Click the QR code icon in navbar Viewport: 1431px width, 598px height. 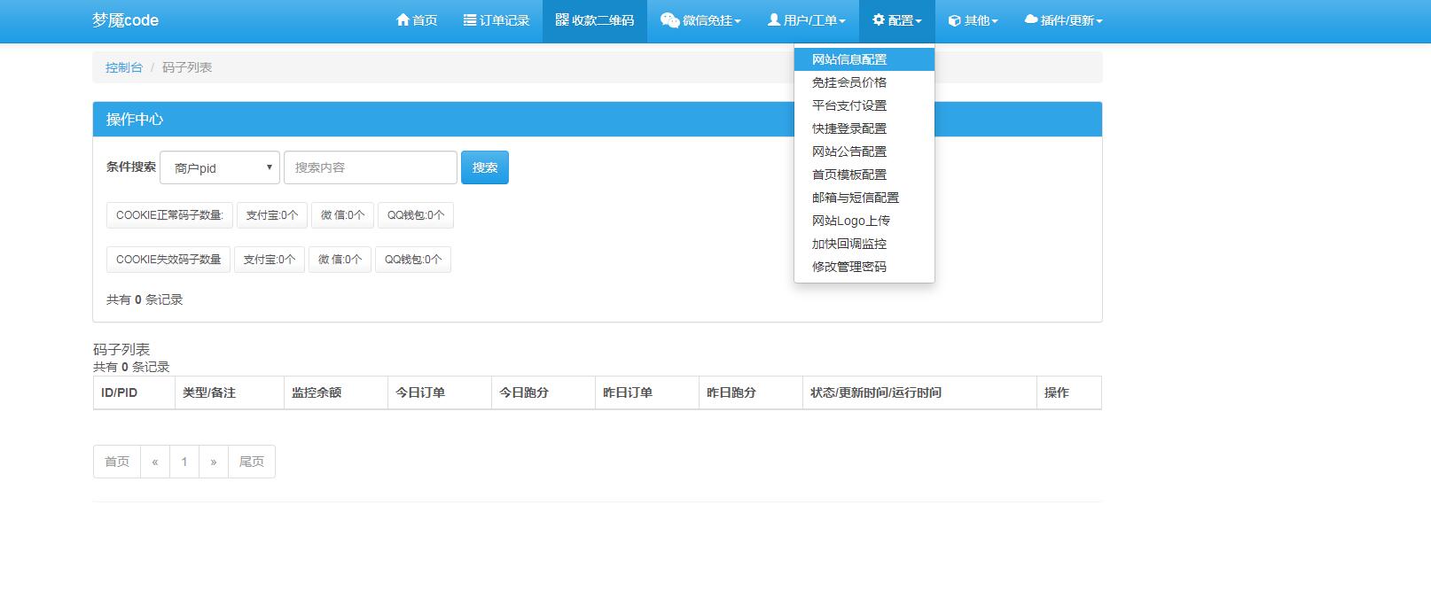click(x=562, y=20)
